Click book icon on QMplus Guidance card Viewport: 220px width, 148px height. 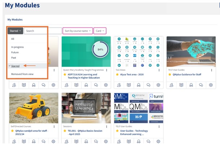(181, 85)
